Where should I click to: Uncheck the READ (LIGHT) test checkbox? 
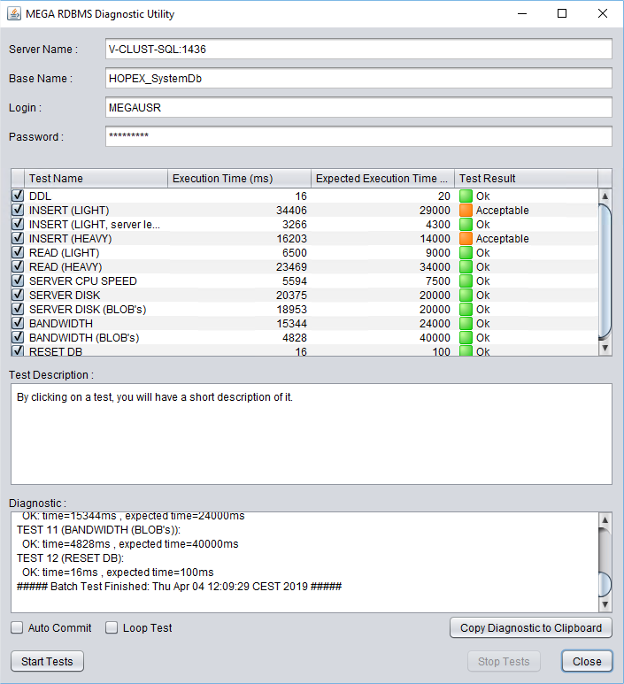(18, 253)
